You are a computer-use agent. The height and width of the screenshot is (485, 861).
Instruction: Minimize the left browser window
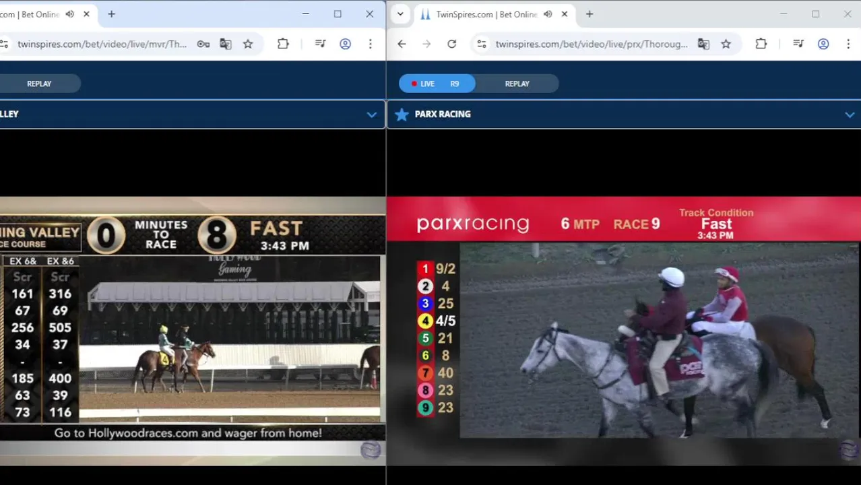[305, 14]
